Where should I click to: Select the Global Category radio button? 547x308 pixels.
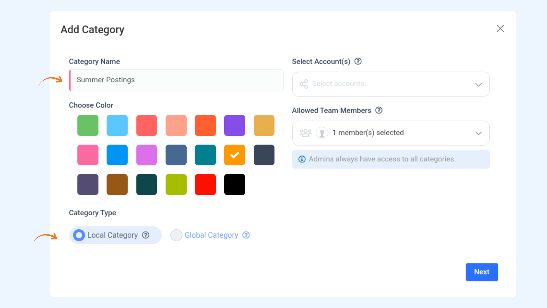(x=176, y=235)
